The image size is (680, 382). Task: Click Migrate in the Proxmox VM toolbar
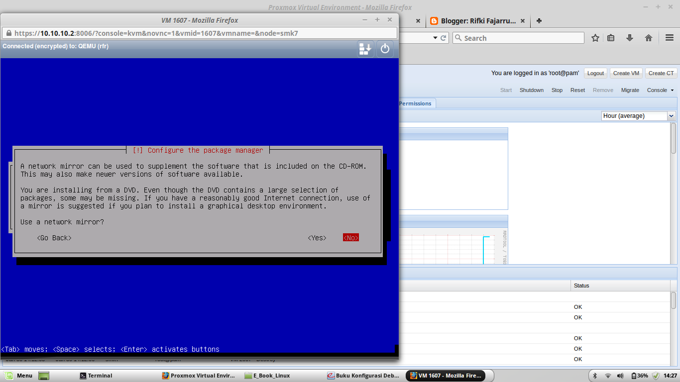630,90
